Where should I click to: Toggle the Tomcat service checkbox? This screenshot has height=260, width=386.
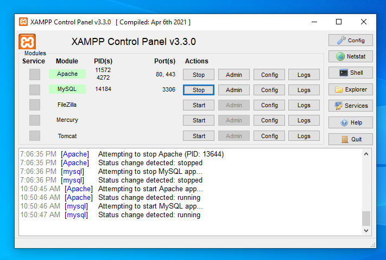point(35,136)
